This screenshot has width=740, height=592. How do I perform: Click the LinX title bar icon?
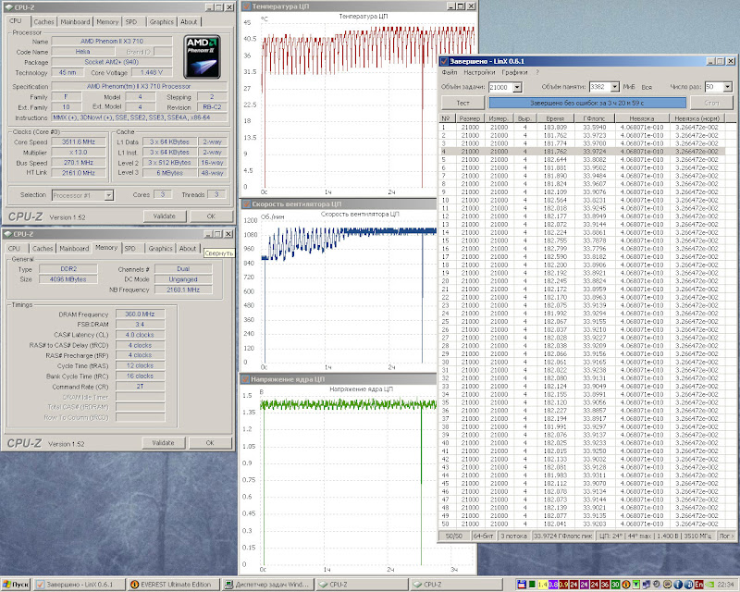(x=445, y=60)
